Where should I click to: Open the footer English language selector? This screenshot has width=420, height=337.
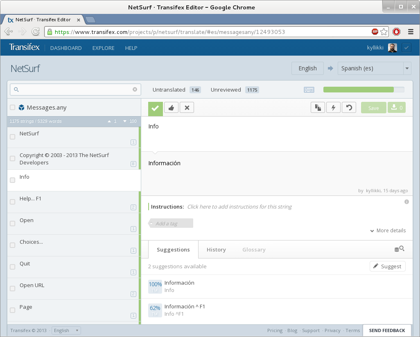pyautogui.click(x=66, y=330)
